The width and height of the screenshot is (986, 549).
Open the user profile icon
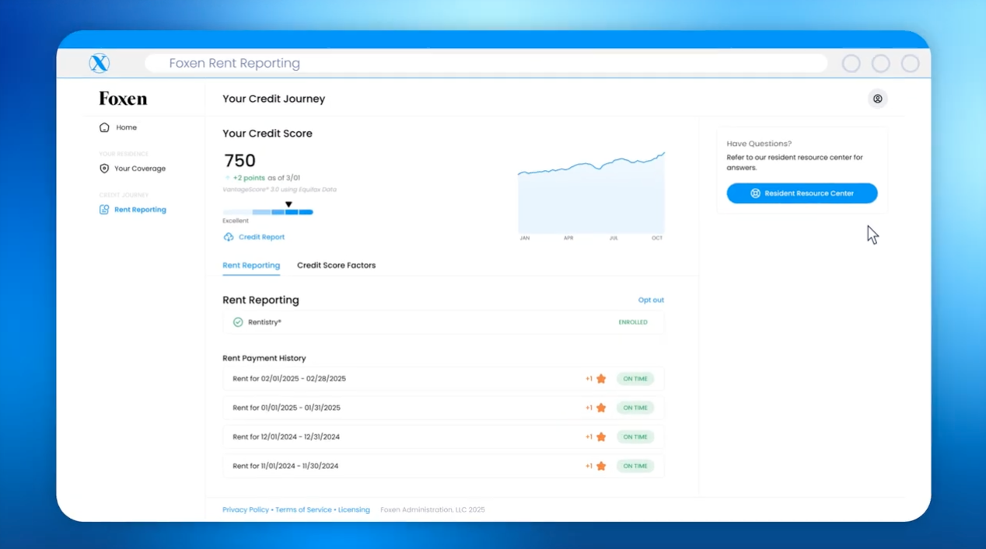click(877, 99)
